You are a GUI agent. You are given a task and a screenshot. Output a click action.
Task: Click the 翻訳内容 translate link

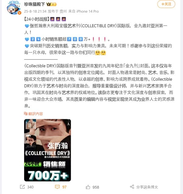coord(35,114)
